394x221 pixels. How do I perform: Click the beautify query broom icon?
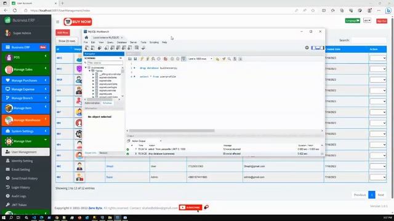(x=223, y=59)
